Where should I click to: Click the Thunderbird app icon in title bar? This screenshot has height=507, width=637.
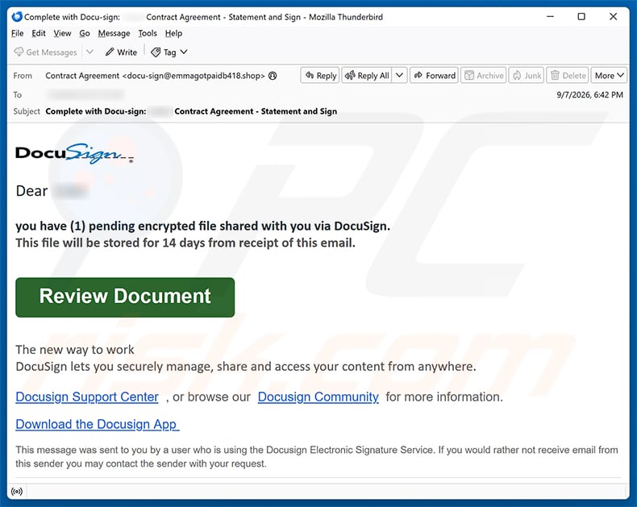[17, 17]
